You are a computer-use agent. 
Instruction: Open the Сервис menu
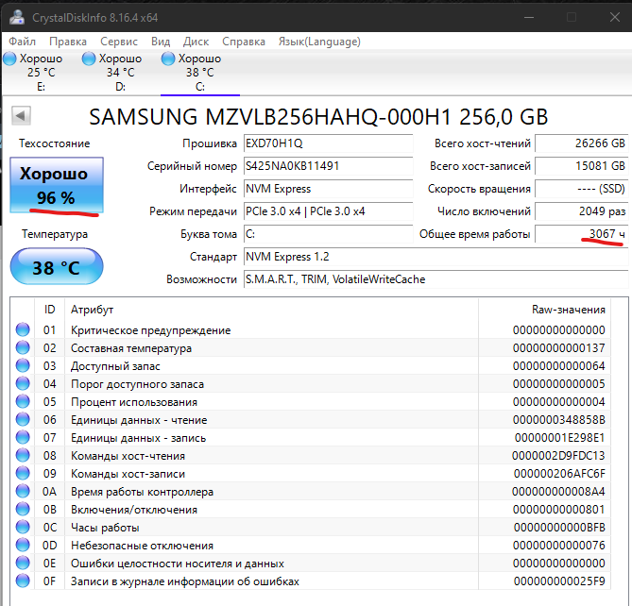click(119, 42)
